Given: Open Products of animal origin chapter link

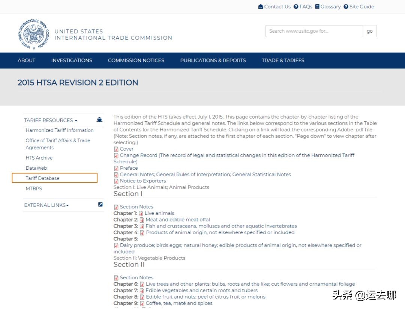Looking at the screenshot, I should pyautogui.click(x=220, y=232).
